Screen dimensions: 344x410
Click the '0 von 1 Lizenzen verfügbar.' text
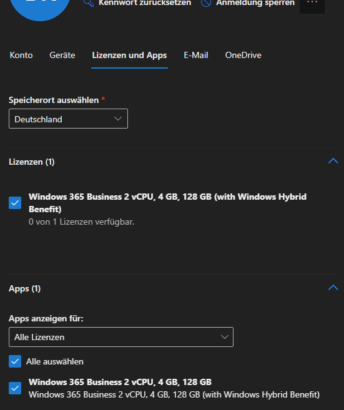[x=81, y=222]
